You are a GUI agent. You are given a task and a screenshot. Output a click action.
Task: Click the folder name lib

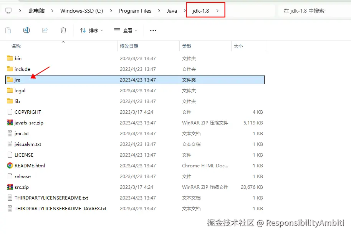click(x=17, y=101)
